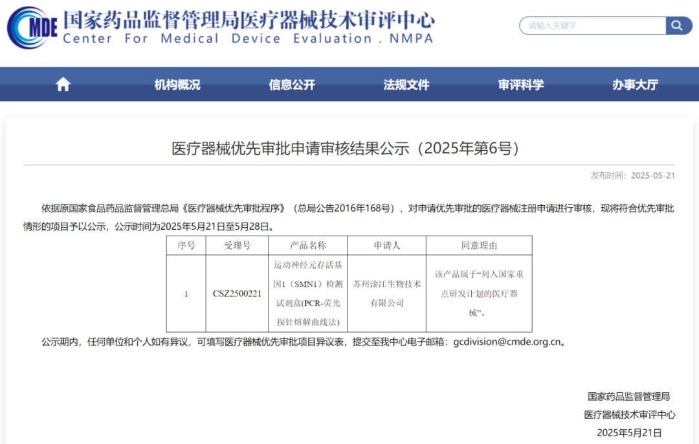
Task: Focus the keyword search input field
Action: pos(593,26)
